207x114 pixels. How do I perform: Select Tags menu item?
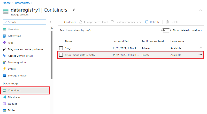click(x=11, y=43)
